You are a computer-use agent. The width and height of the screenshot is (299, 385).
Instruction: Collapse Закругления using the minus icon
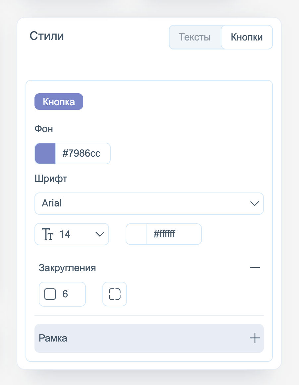point(255,268)
